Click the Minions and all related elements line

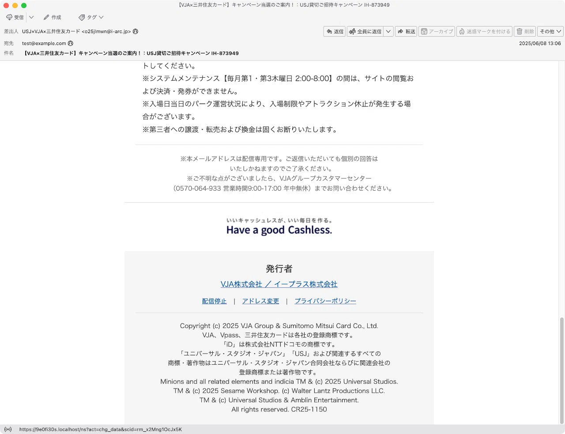click(x=279, y=381)
